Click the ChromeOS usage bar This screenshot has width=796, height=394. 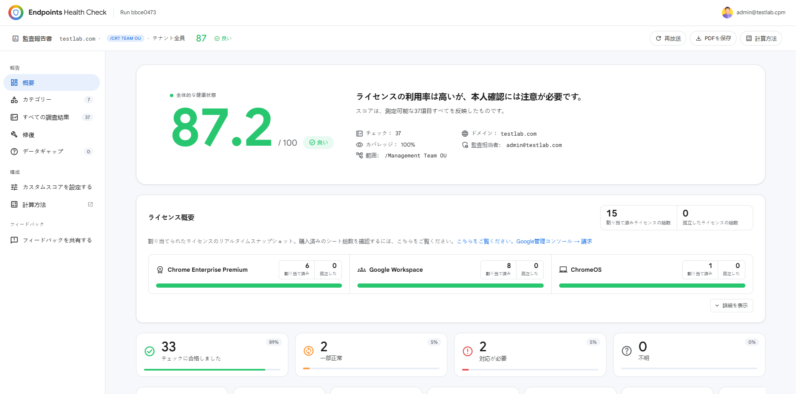point(652,286)
